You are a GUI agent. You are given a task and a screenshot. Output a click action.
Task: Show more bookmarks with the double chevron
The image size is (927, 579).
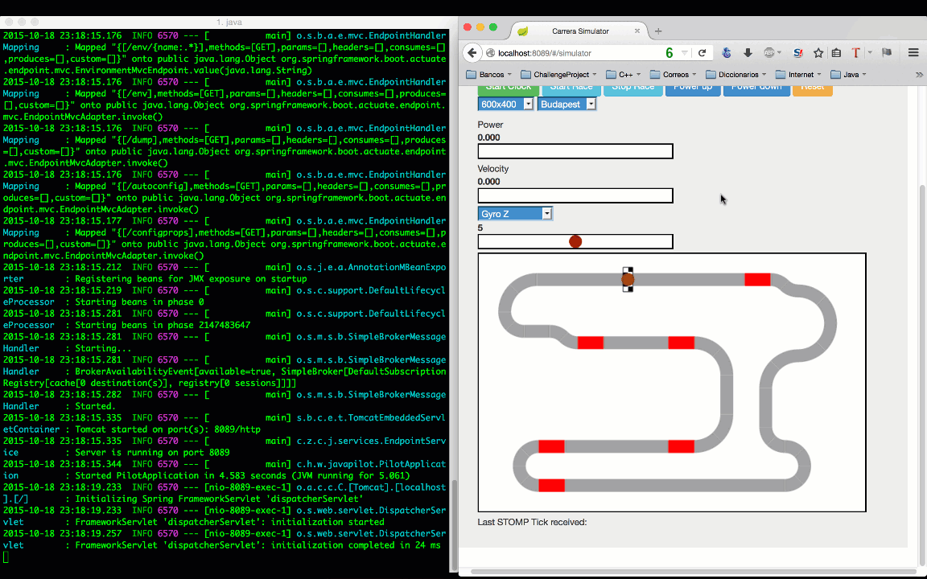pyautogui.click(x=919, y=75)
